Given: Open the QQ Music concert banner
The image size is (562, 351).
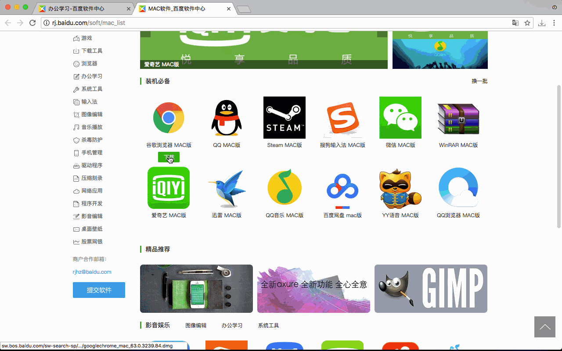Looking at the screenshot, I should [440, 50].
